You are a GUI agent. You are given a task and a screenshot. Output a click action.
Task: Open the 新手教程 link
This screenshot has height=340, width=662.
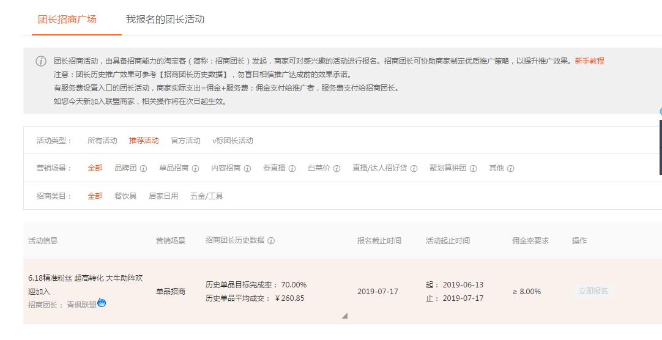tap(589, 61)
